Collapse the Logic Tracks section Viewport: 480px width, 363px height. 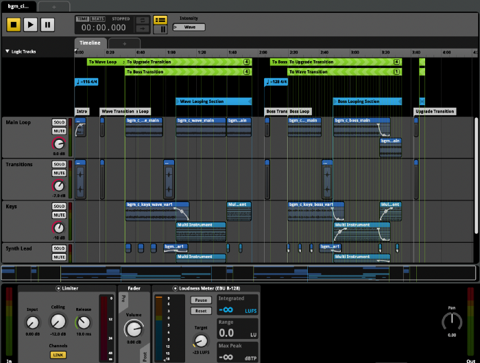8,51
